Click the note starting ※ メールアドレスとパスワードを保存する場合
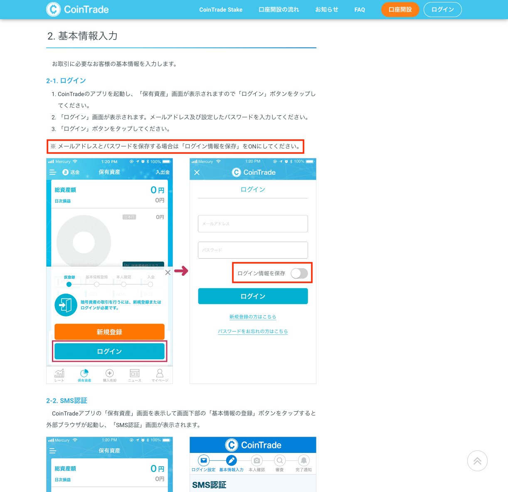 click(175, 146)
